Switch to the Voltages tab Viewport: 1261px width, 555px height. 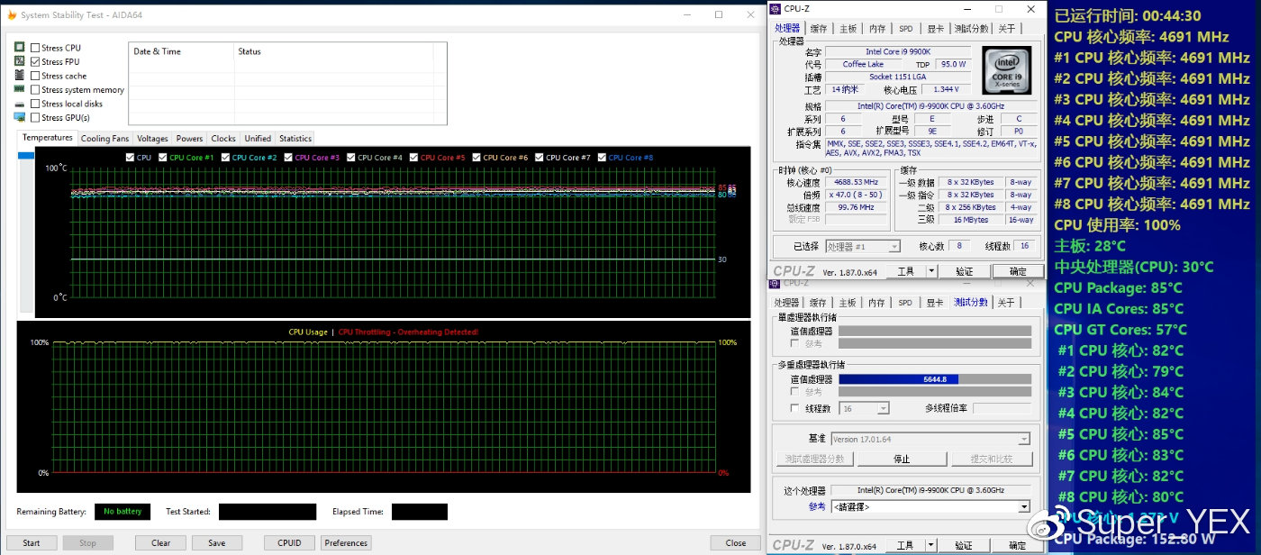(153, 139)
